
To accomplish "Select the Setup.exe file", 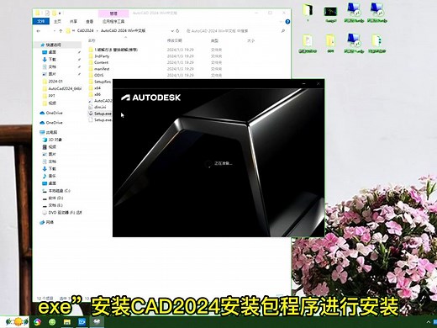I will tap(100, 114).
